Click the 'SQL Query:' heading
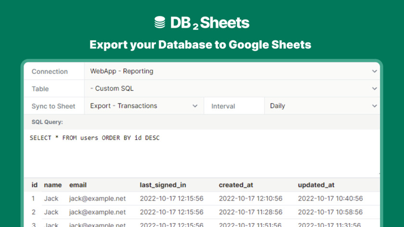The height and width of the screenshot is (227, 404). pos(47,122)
